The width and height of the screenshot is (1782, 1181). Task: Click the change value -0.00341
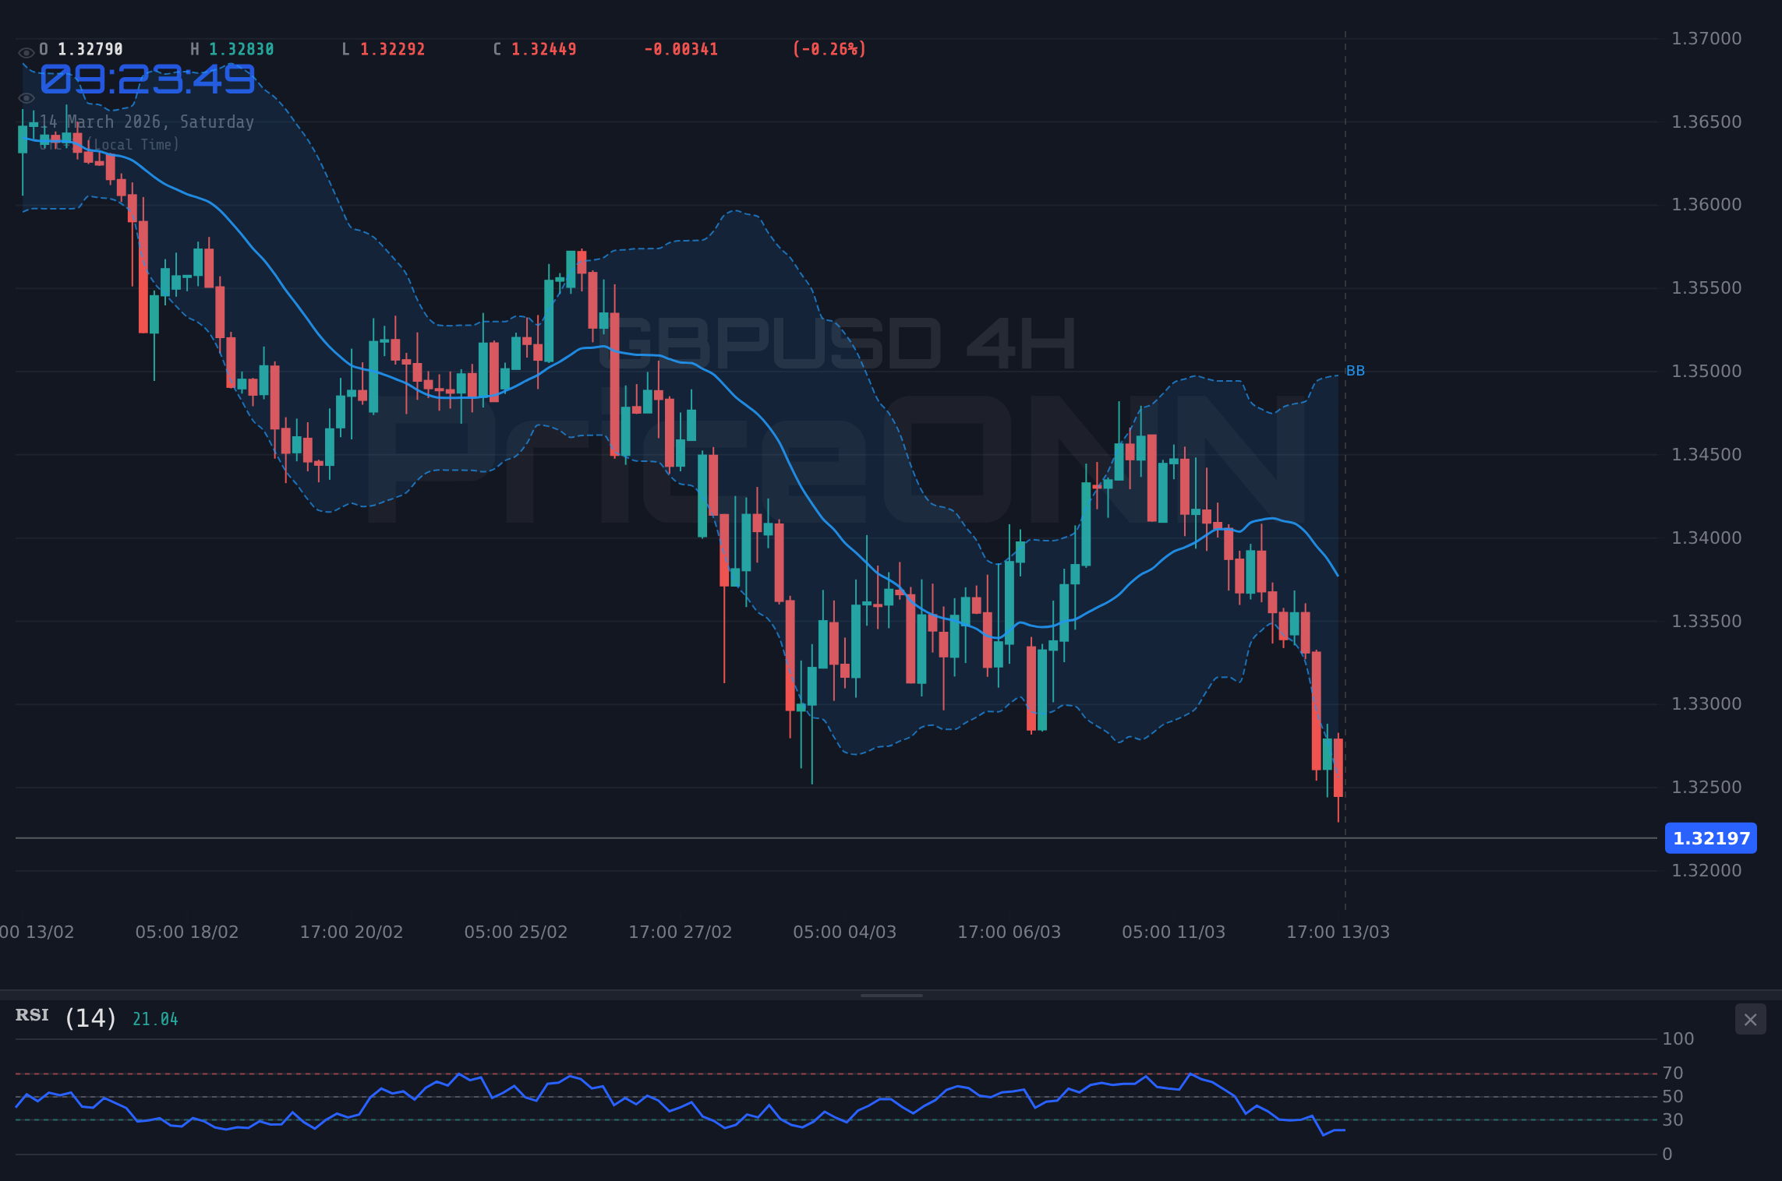tap(681, 49)
